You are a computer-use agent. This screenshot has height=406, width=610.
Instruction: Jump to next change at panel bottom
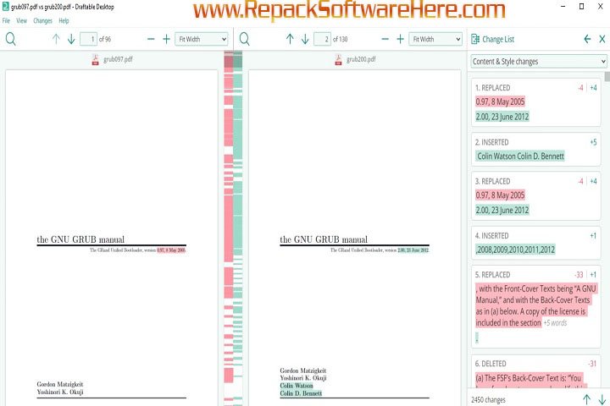[602, 399]
